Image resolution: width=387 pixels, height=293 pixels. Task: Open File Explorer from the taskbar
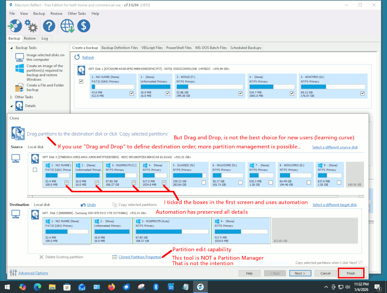tap(52, 287)
